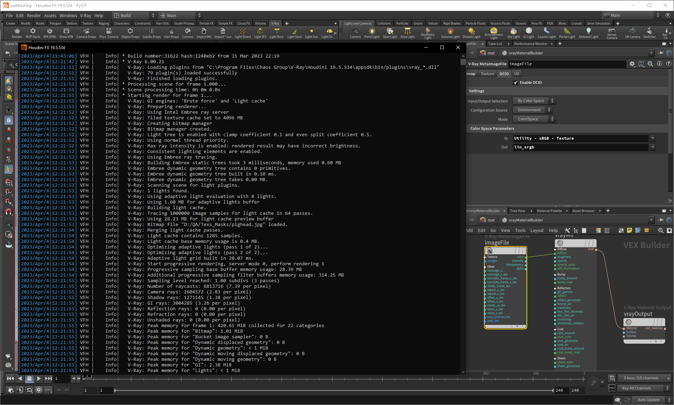Screen dimensions: 674x405
Task: Collapse the Reflection group on vrayMtl node
Action: click(555, 288)
